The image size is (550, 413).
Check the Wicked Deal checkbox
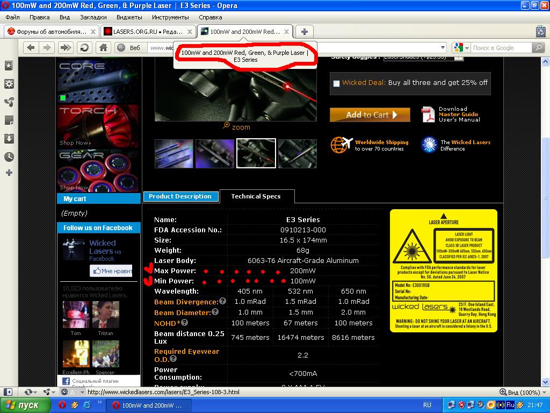[x=336, y=83]
